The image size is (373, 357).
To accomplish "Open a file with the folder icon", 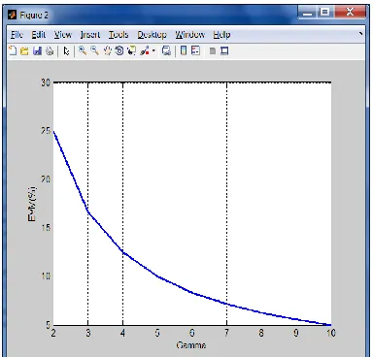I will 24,51.
